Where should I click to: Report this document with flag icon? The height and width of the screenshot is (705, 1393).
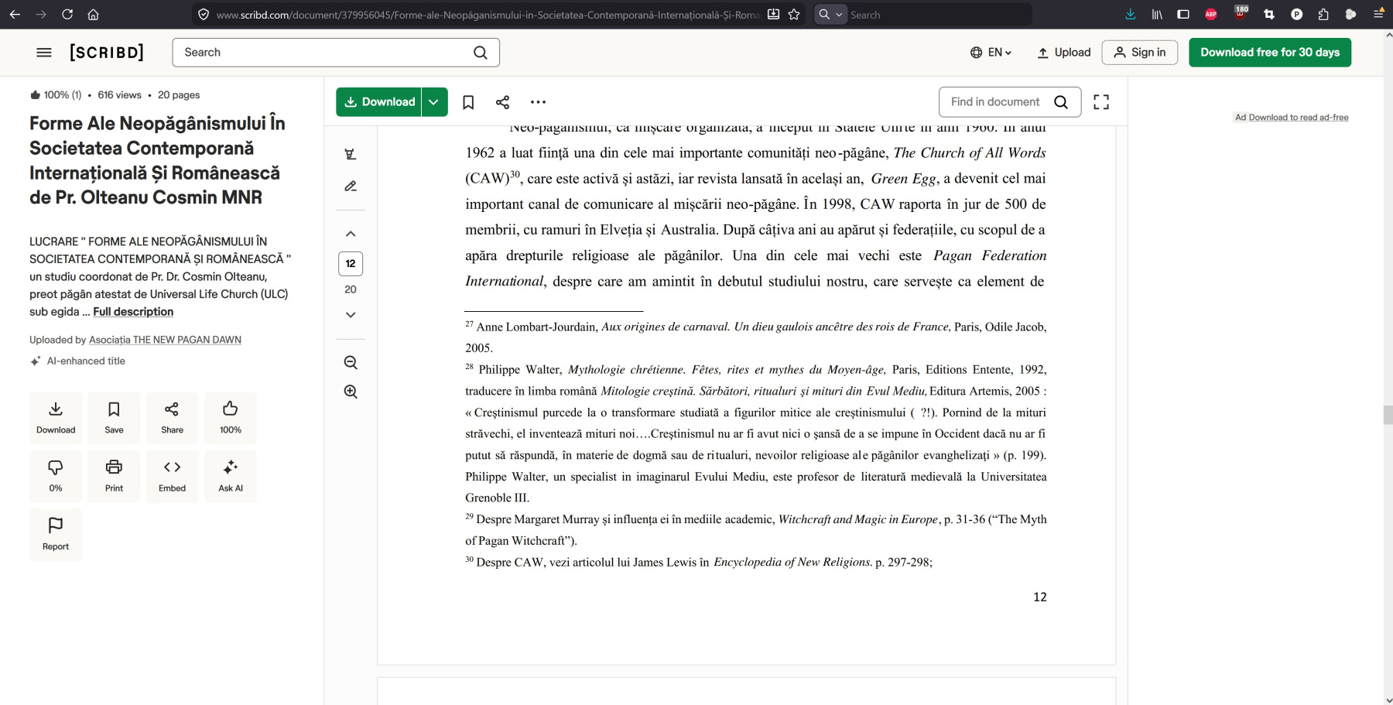56,533
